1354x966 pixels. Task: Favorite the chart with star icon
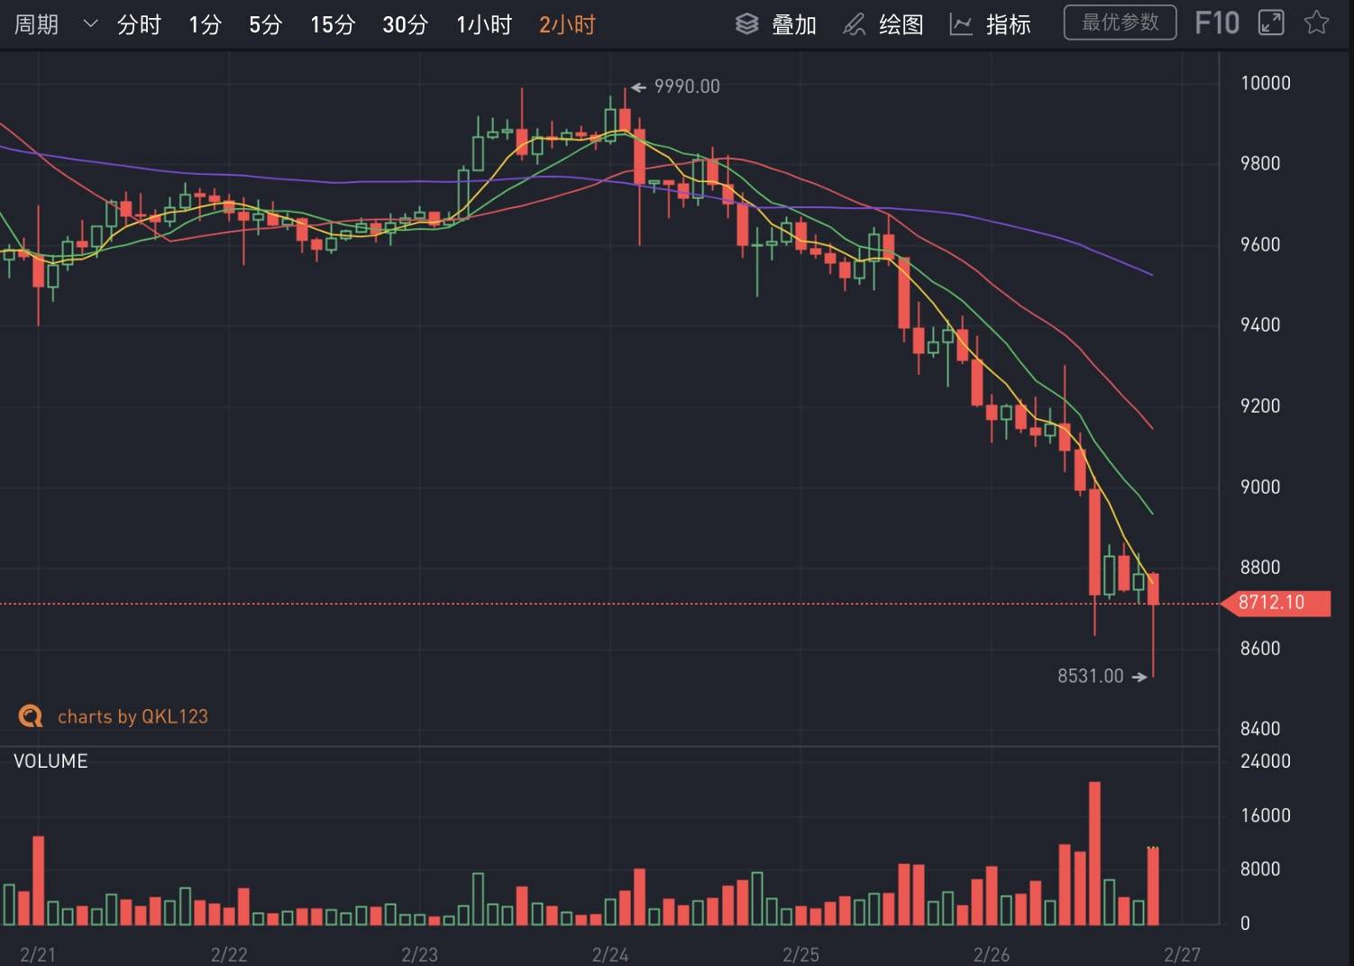point(1317,23)
